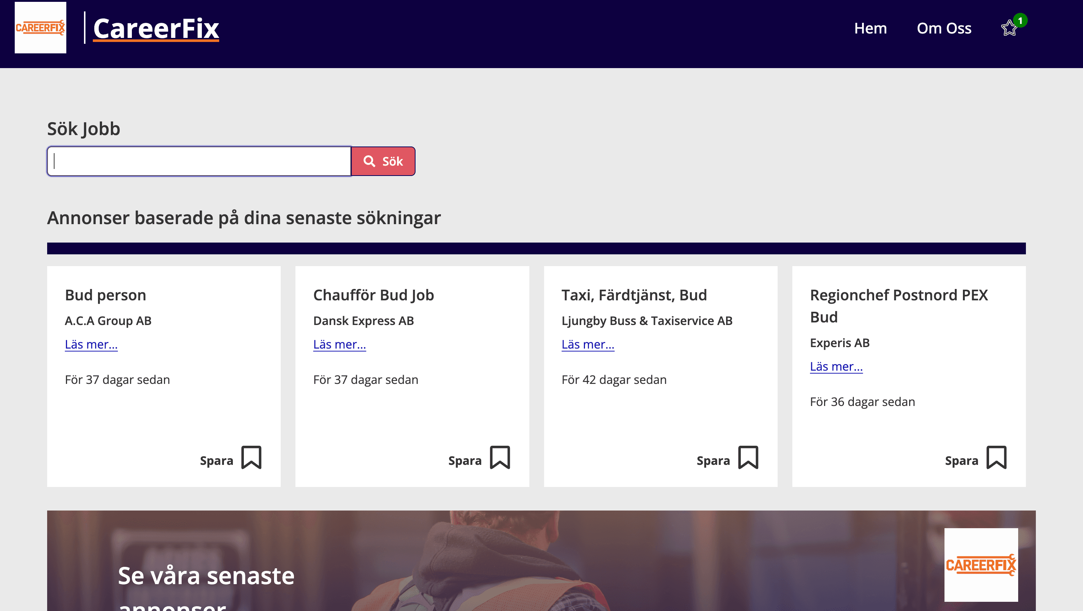Click the CareerFix logo image in header
The width and height of the screenshot is (1083, 611).
(41, 27)
